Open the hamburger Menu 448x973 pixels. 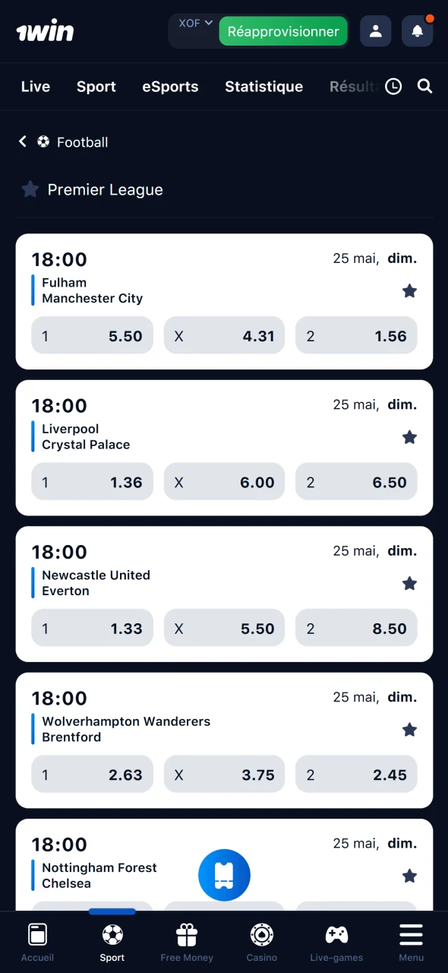tap(411, 943)
